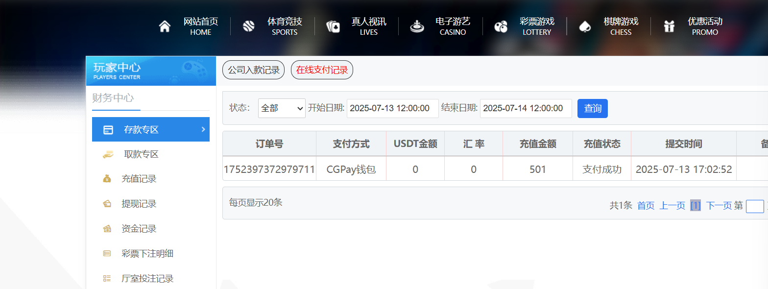The image size is (768, 289).
Task: Switch to 公司入款记录 tab
Action: pyautogui.click(x=253, y=70)
